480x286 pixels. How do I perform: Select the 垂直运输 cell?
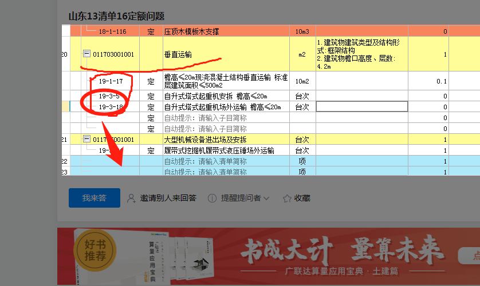[x=226, y=54]
